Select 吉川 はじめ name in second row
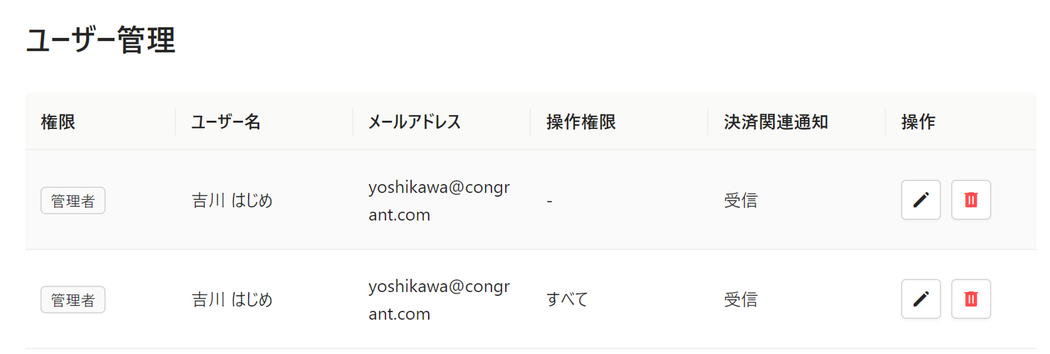1050x354 pixels. (x=232, y=299)
